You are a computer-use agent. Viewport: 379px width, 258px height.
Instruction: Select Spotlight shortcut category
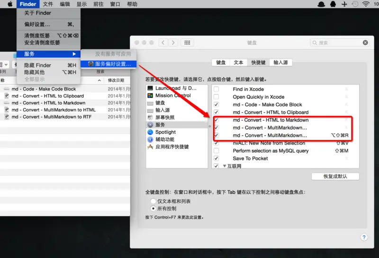pos(177,132)
